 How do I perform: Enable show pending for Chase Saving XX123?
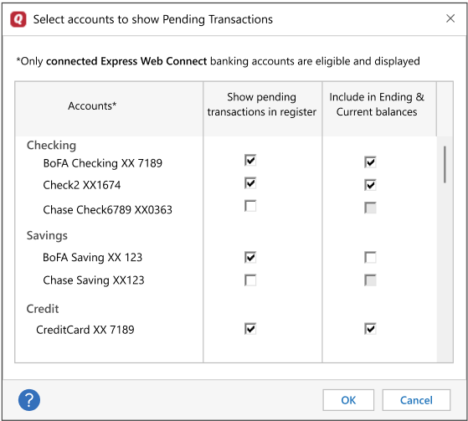click(250, 280)
